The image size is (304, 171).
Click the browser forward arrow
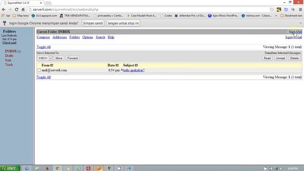[10, 9]
